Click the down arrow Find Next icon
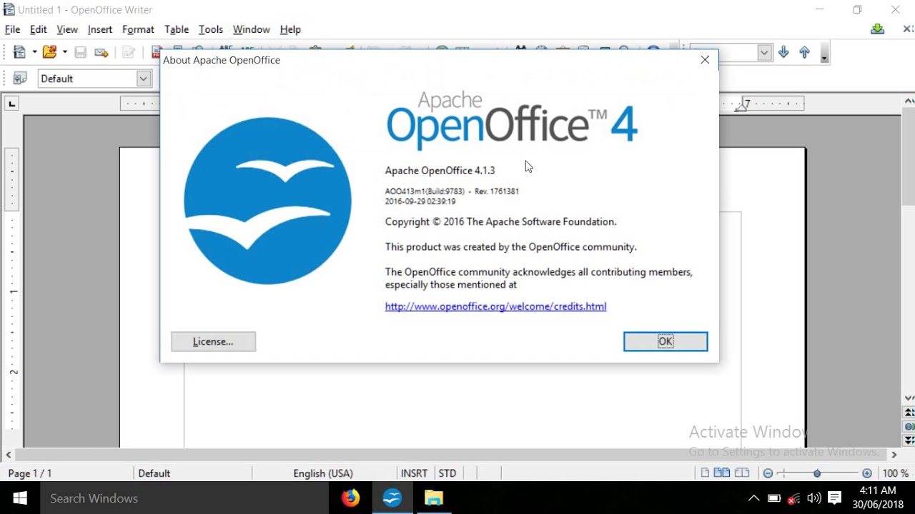 click(x=783, y=52)
